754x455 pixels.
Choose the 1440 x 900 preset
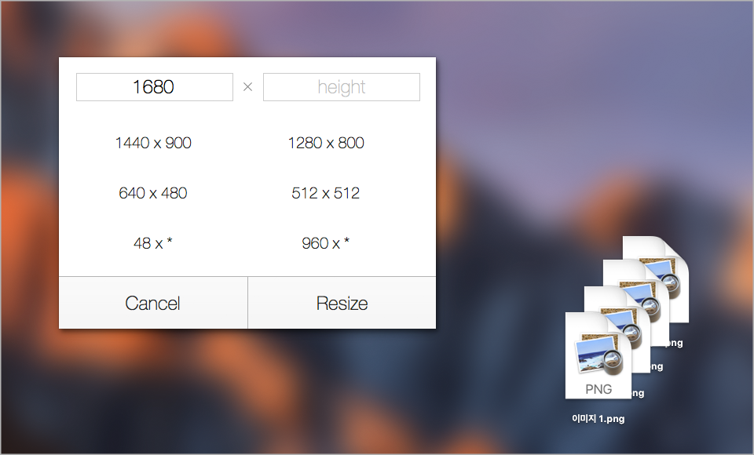coord(153,143)
